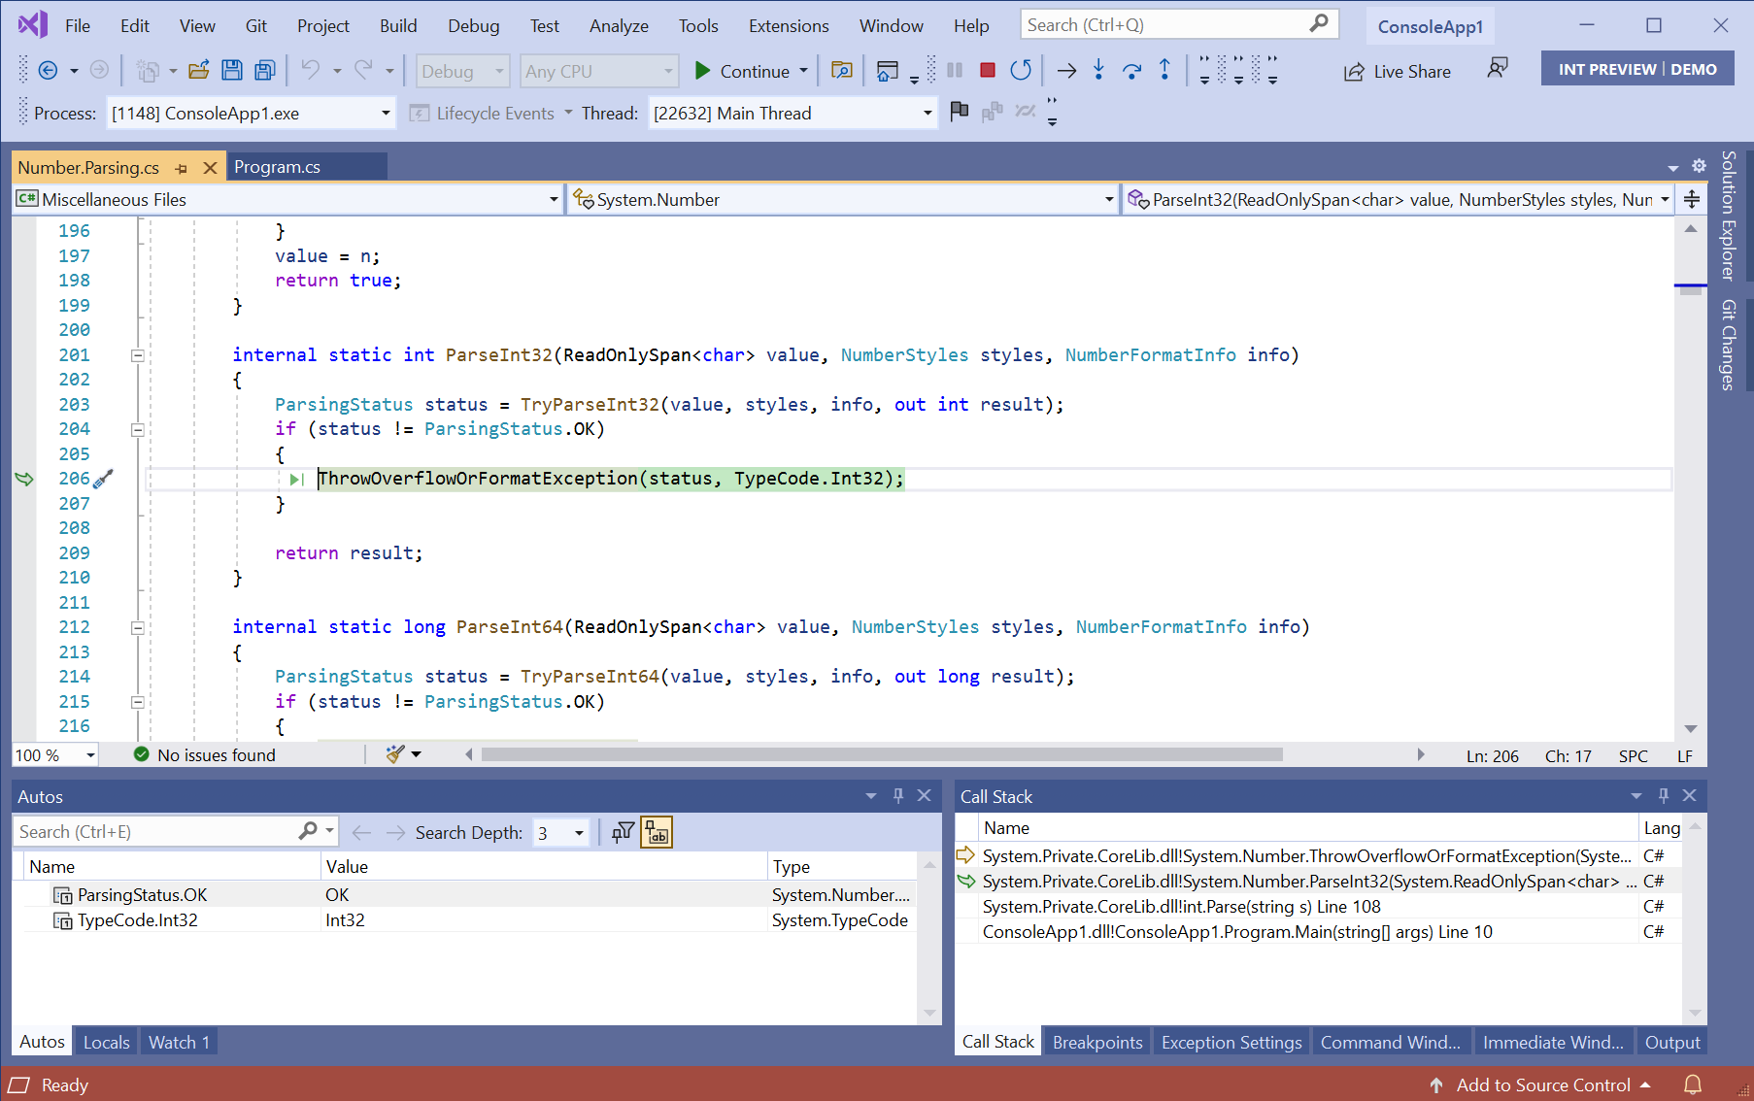Open the Exception Settings tab
The height and width of the screenshot is (1101, 1754).
coord(1231,1042)
